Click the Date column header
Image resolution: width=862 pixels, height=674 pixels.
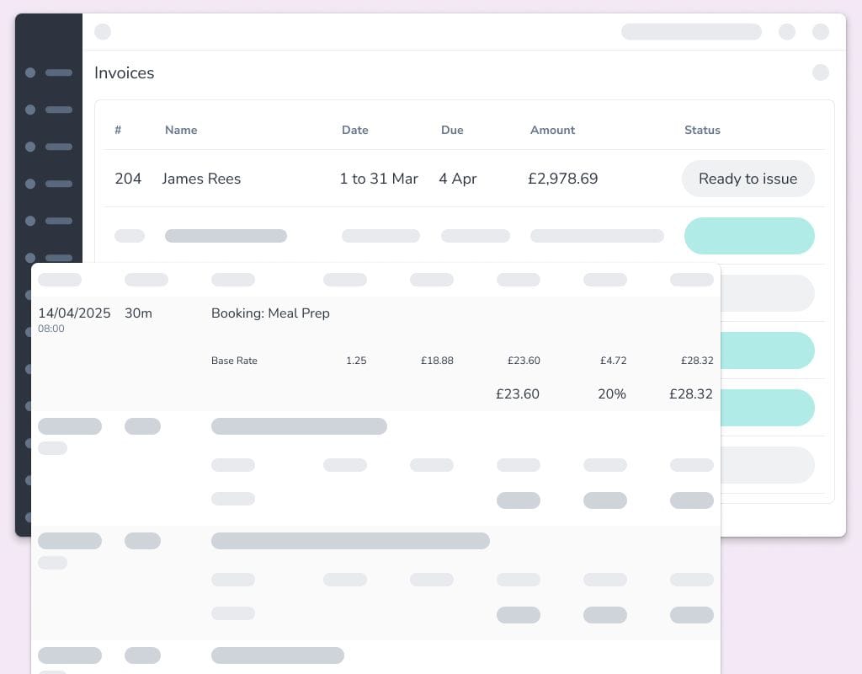coord(354,130)
